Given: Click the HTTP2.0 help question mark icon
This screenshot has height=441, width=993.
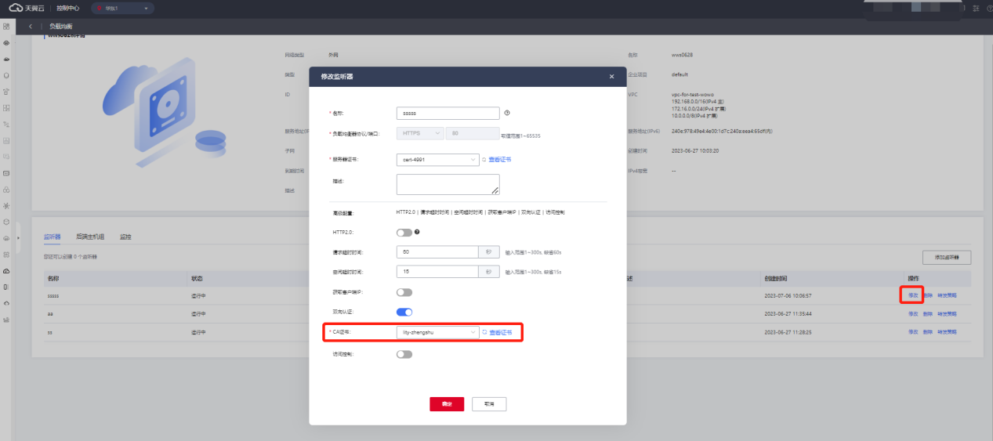Looking at the screenshot, I should 417,232.
